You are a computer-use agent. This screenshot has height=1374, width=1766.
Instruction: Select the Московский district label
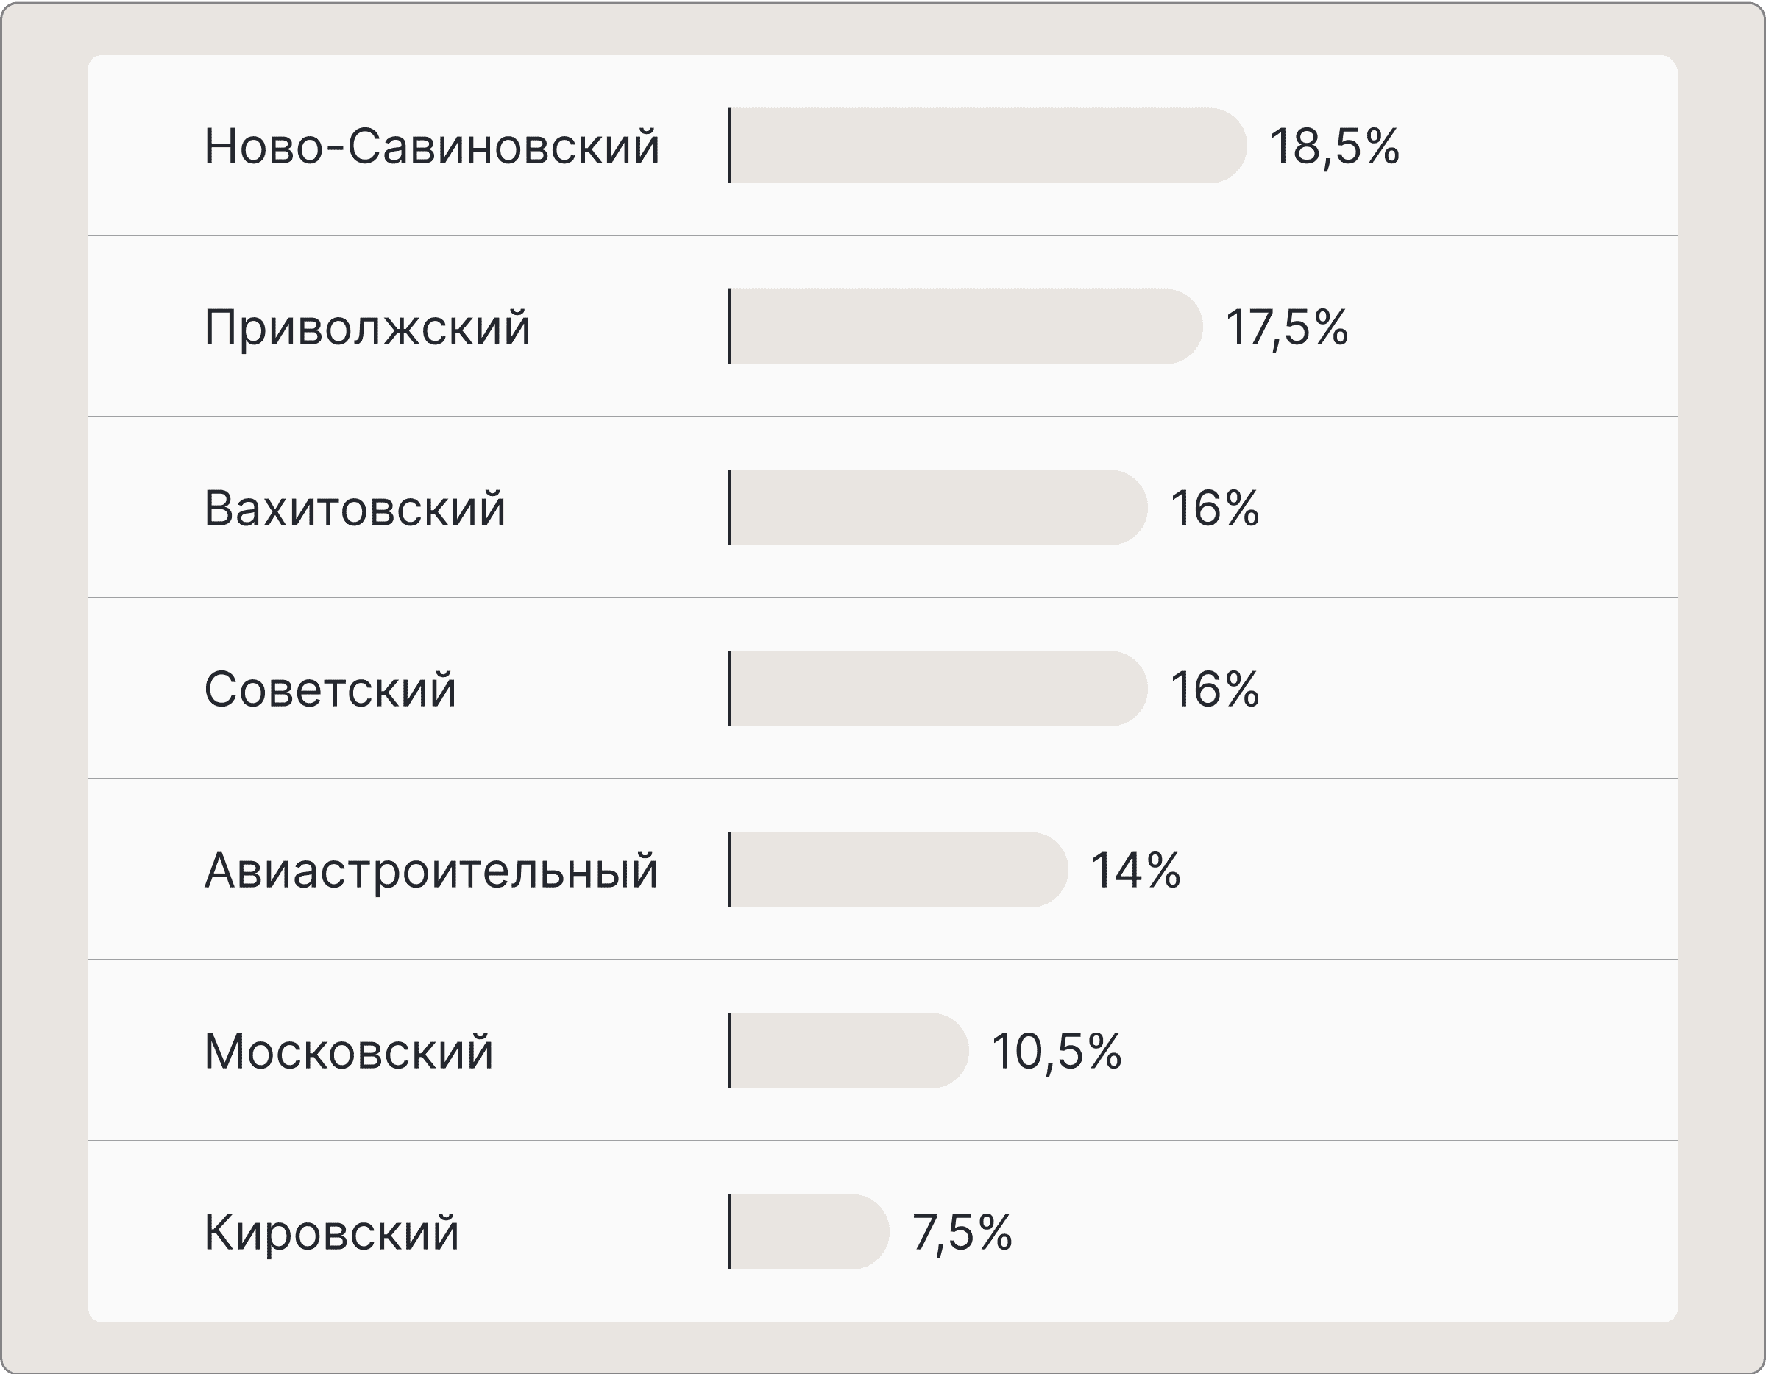tap(349, 1052)
